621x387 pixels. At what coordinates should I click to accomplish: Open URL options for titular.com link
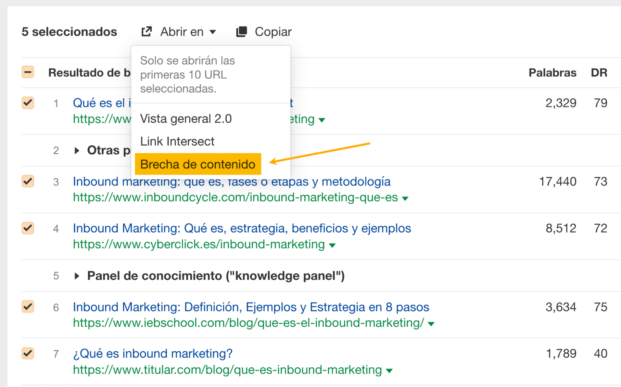(x=389, y=370)
